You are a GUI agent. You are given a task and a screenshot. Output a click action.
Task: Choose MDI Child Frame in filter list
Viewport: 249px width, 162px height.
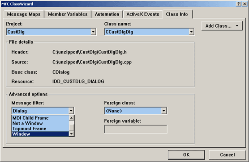(x=40, y=118)
